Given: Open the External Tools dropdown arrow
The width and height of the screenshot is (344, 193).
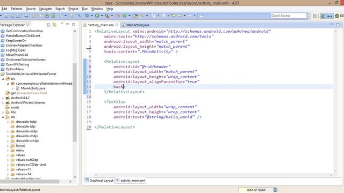Looking at the screenshot, I should 112,16.
